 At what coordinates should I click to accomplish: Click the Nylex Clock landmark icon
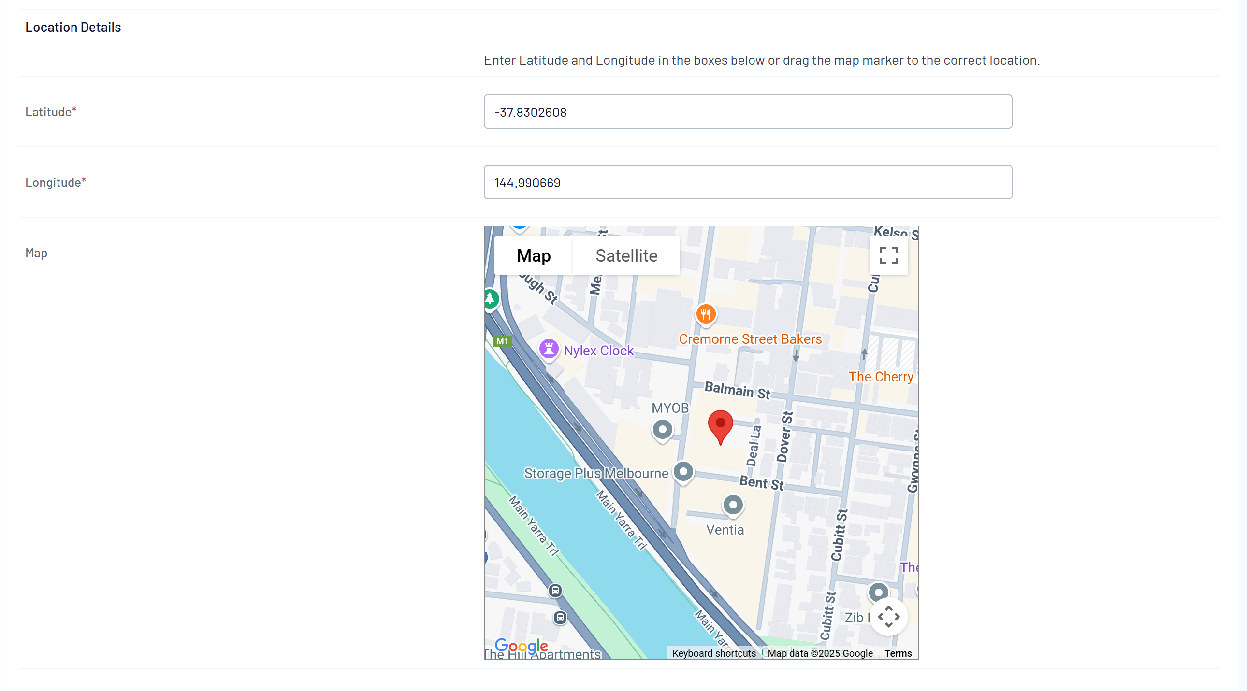(x=549, y=349)
